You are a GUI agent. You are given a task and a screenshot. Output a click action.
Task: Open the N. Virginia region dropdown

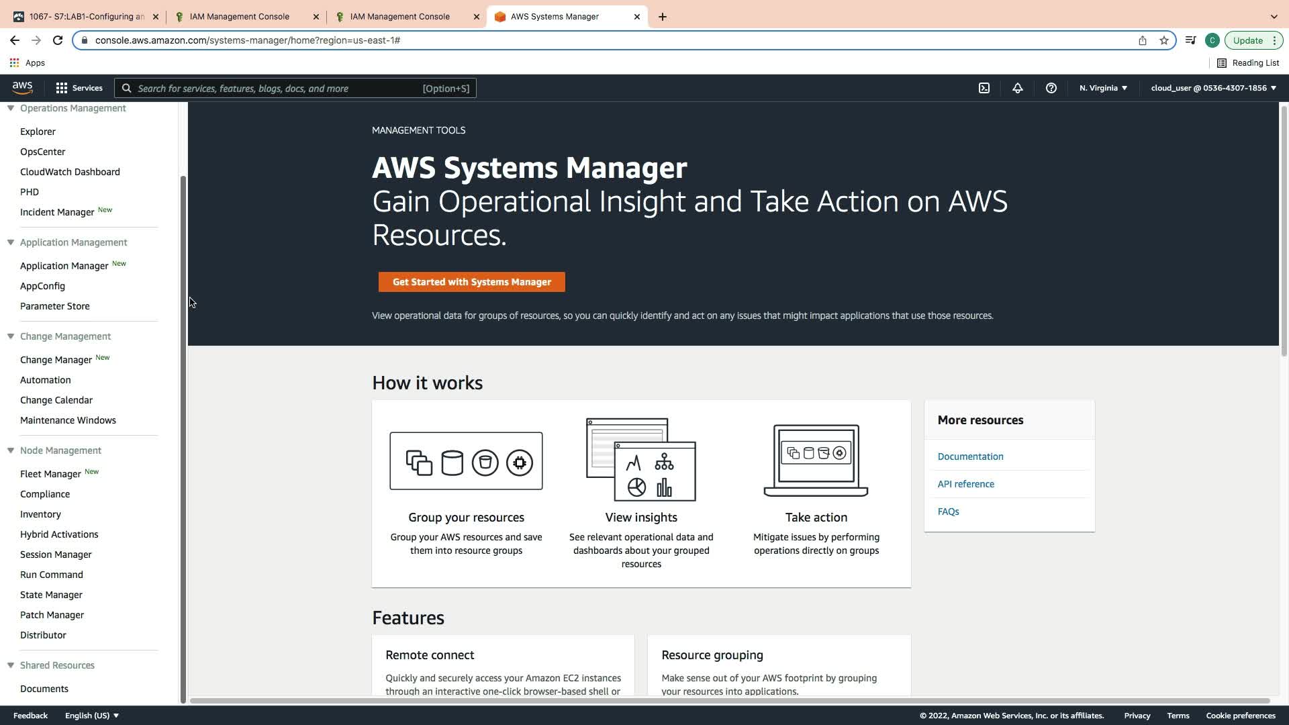[x=1103, y=88]
